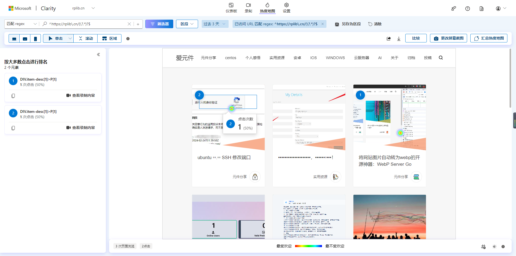Screen dimensions: 516x256
Task: Expand the 过去 3 天 date range dropdown
Action: point(215,24)
